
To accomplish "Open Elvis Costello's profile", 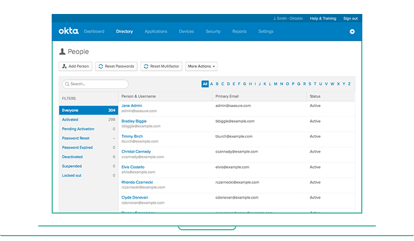I will (x=133, y=167).
